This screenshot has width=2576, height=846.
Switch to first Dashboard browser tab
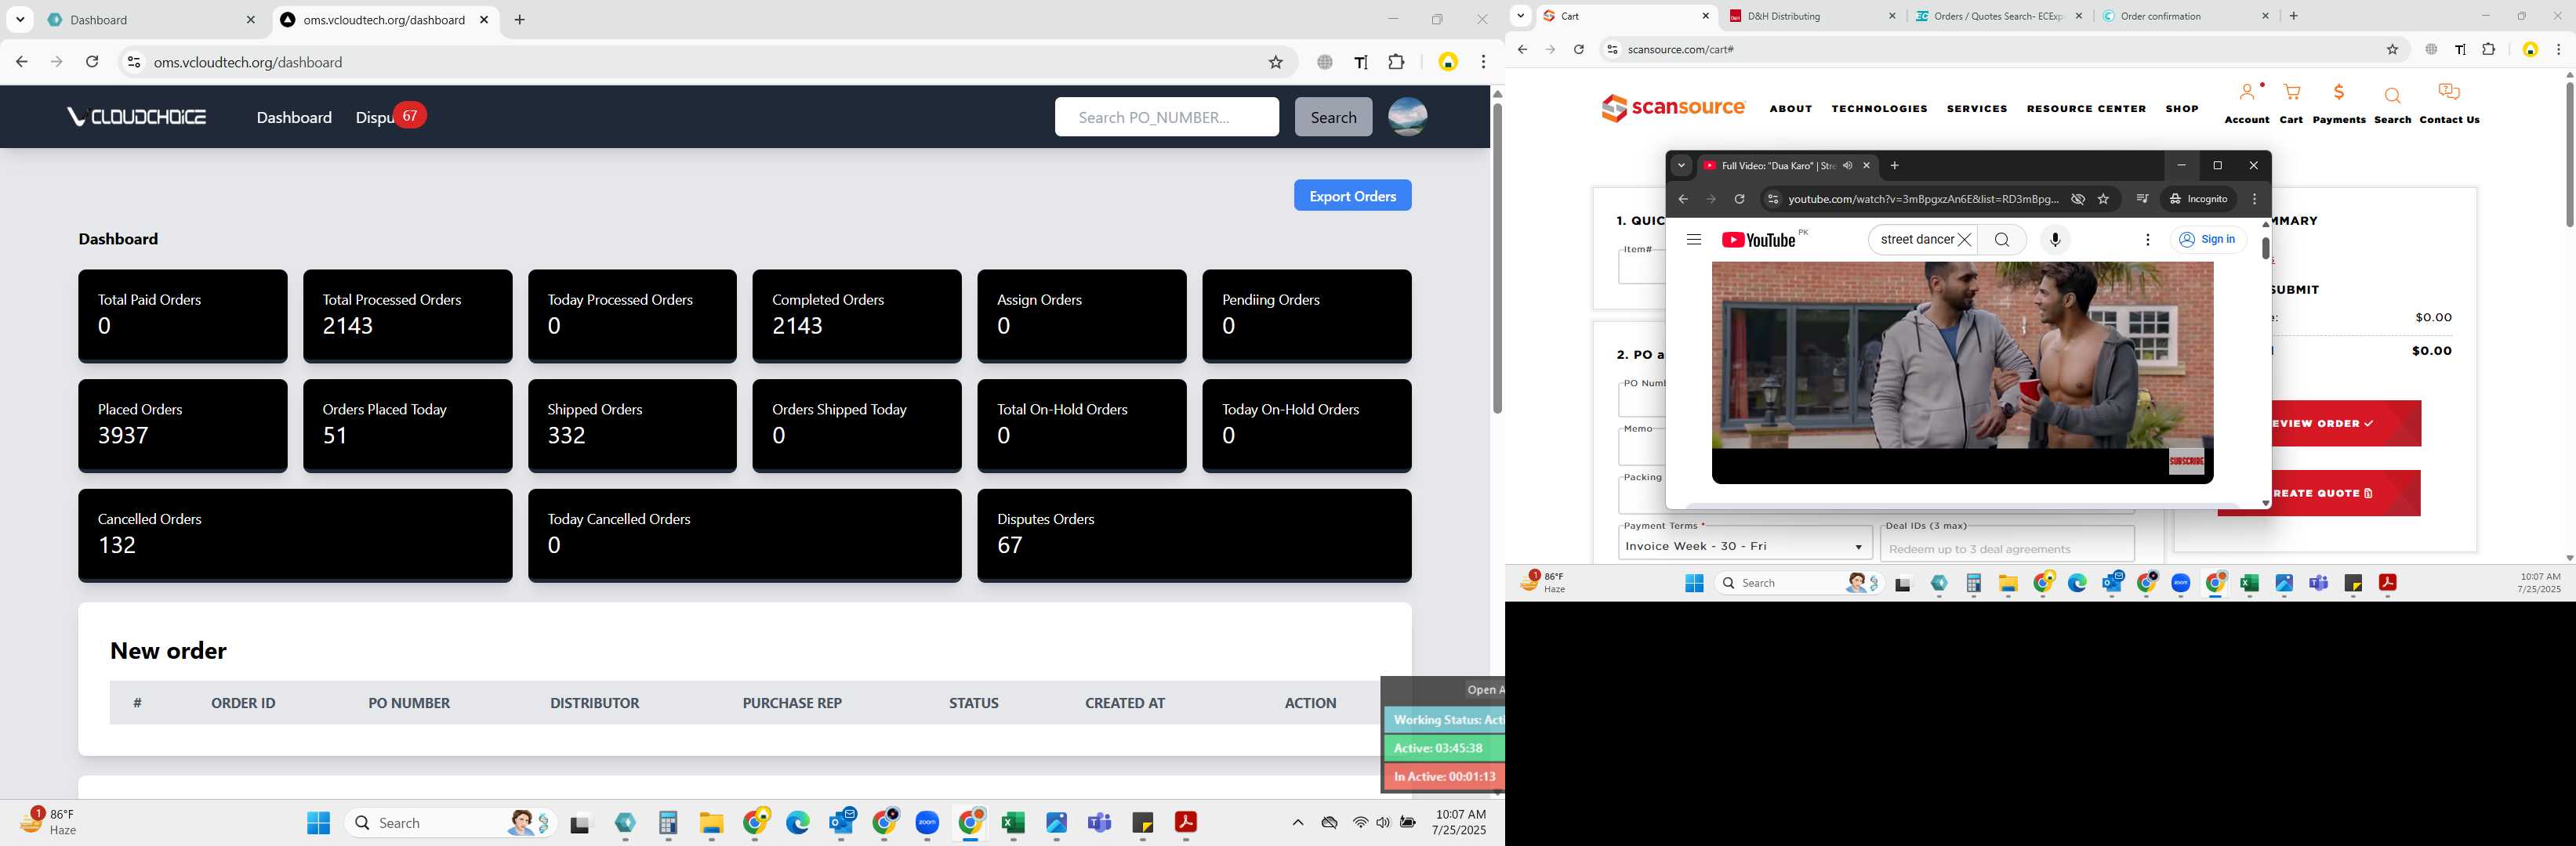150,19
